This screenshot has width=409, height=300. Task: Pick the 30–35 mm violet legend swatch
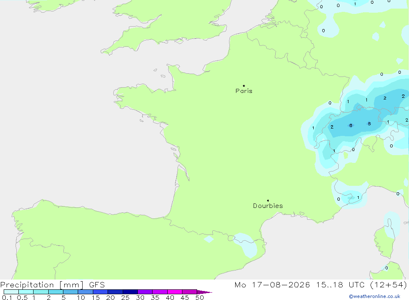[145, 292]
